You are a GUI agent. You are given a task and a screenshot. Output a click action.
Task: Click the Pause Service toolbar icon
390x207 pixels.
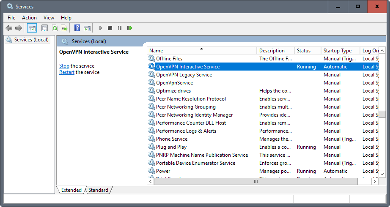click(120, 28)
